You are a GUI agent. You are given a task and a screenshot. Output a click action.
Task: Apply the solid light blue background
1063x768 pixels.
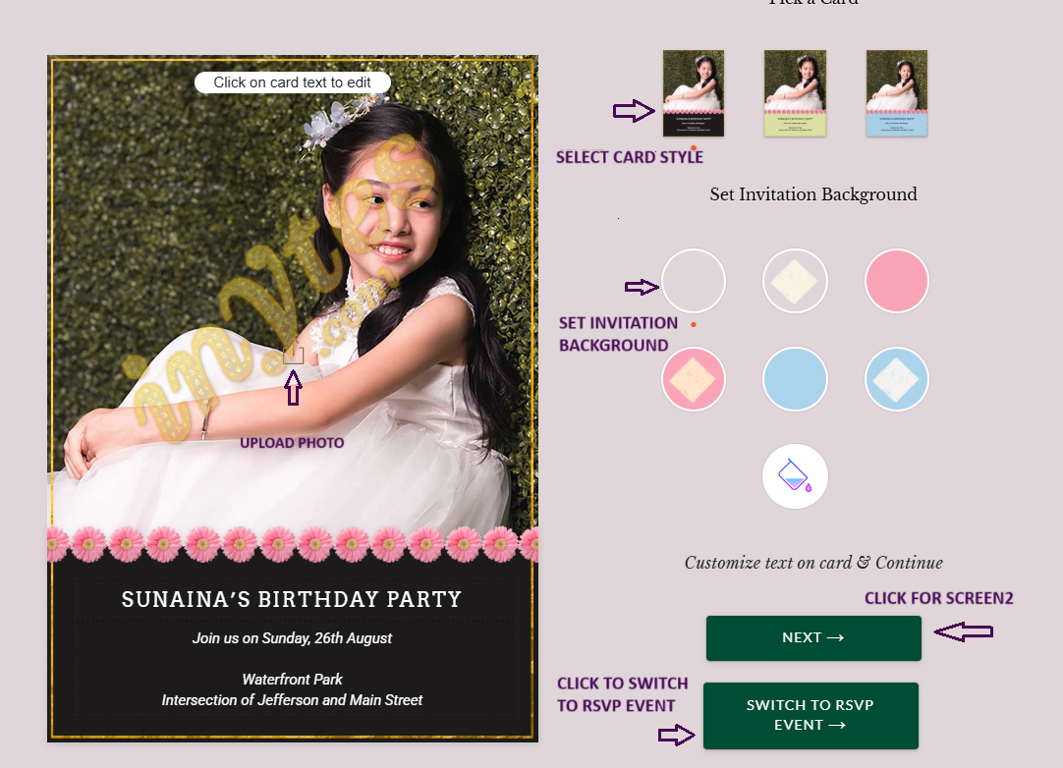795,379
